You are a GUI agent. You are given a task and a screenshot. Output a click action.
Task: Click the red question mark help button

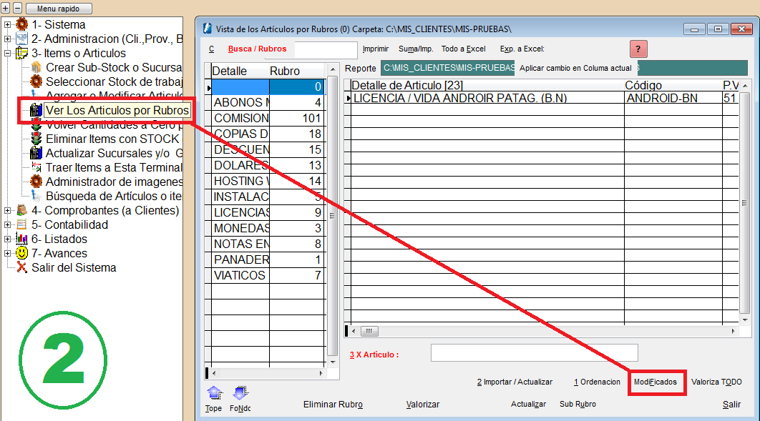point(638,49)
